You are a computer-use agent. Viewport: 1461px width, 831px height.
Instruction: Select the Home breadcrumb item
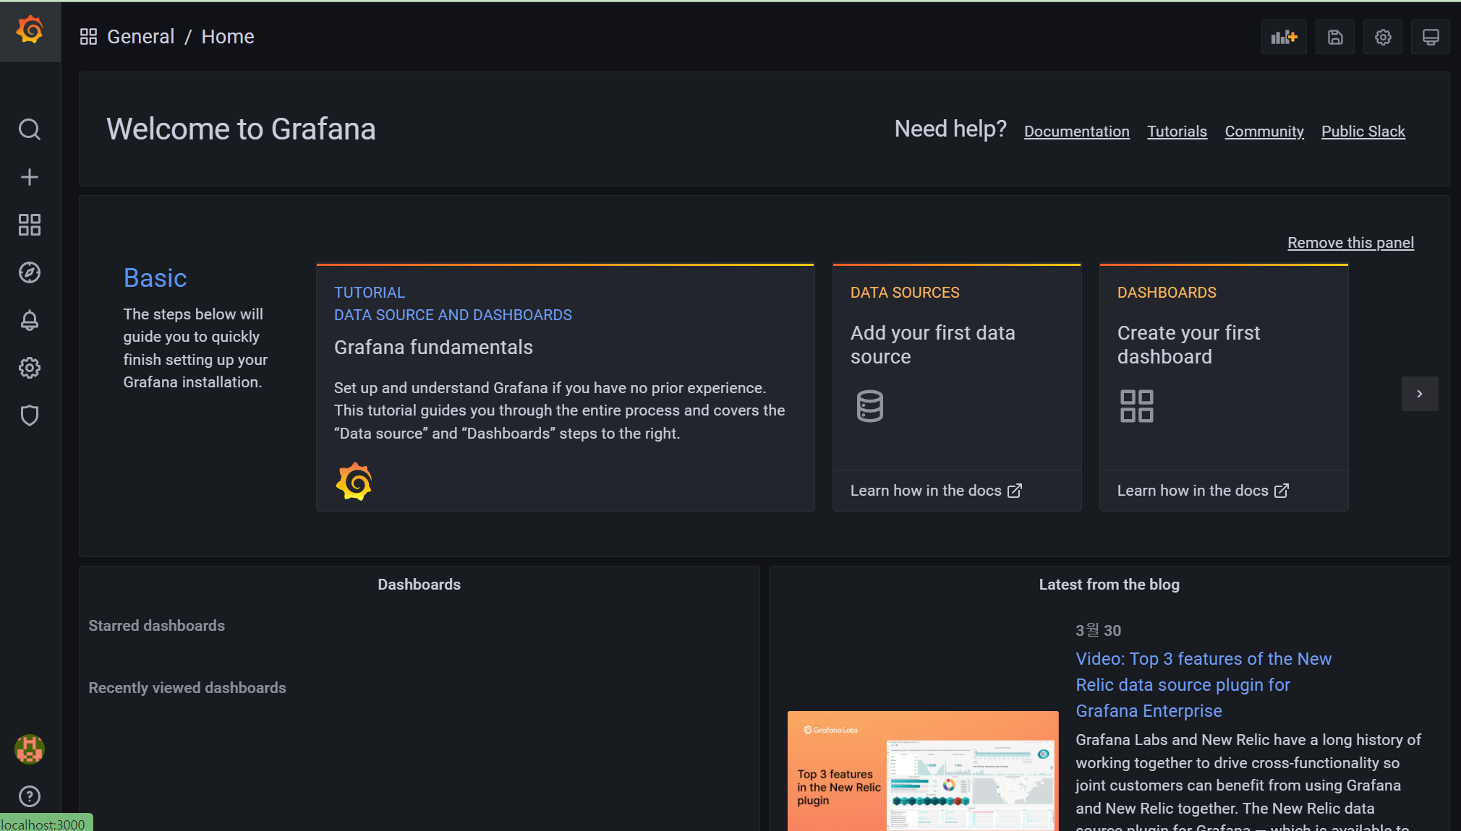(x=227, y=36)
